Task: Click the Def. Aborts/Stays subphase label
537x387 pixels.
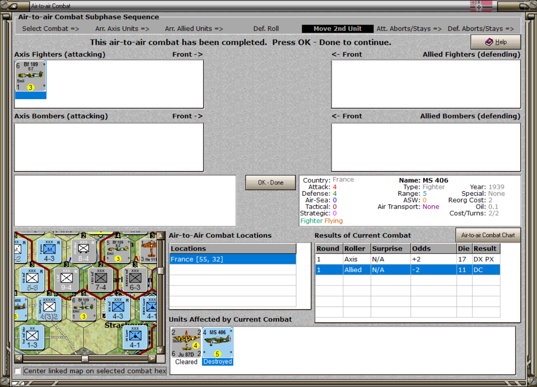Action: [x=480, y=29]
